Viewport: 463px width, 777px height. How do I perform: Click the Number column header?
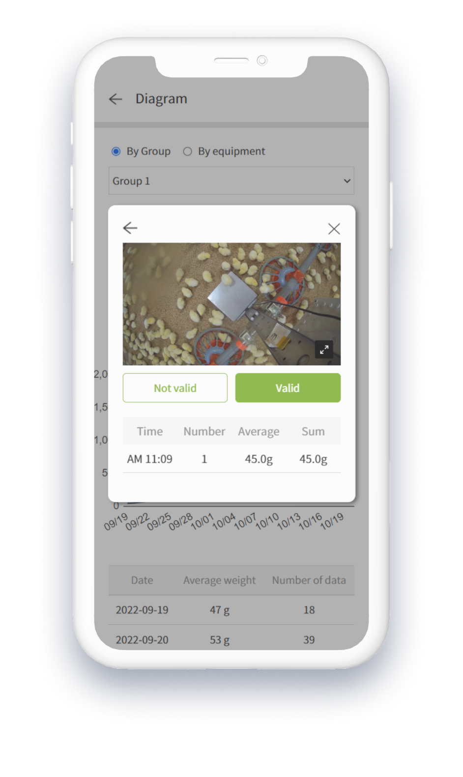point(204,431)
